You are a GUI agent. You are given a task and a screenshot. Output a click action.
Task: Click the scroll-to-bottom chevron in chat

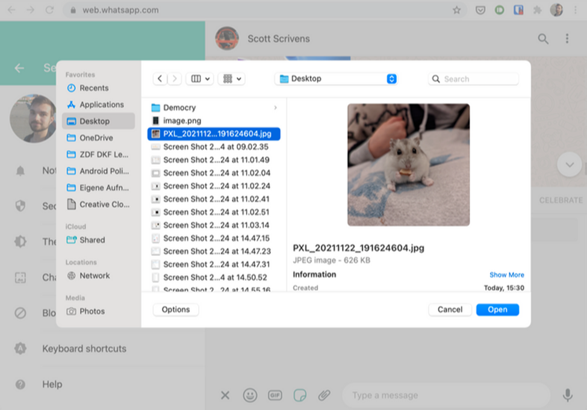point(570,164)
